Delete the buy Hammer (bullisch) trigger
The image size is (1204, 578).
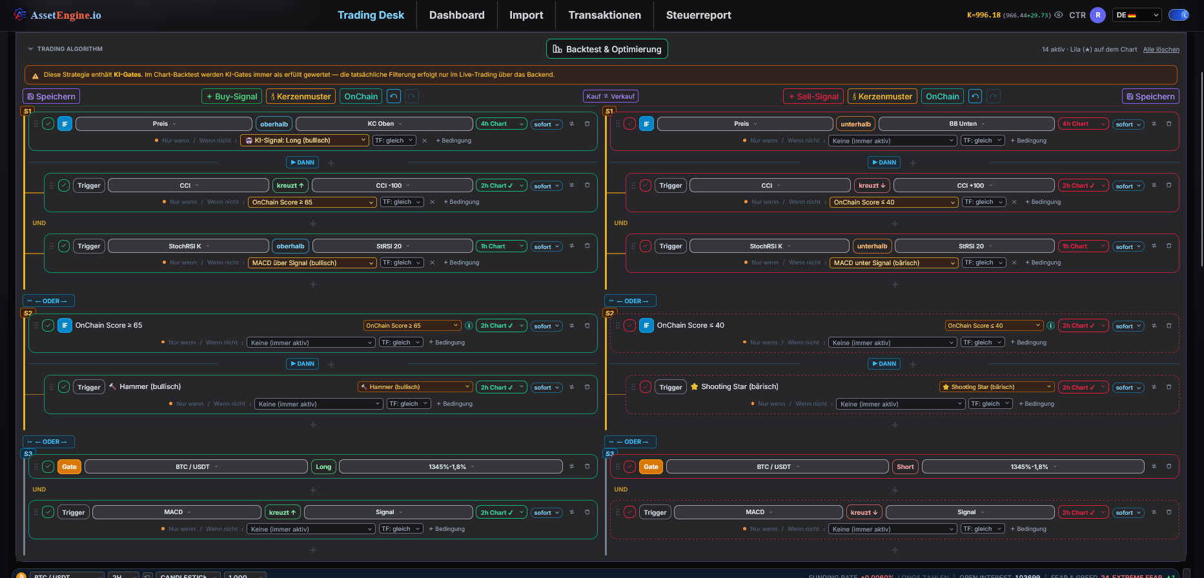(587, 387)
